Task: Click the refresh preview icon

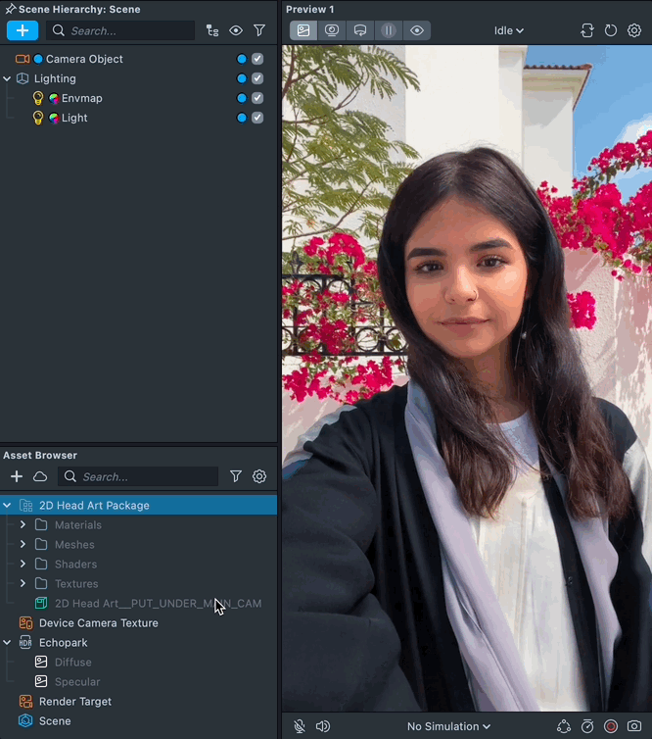Action: coord(611,30)
